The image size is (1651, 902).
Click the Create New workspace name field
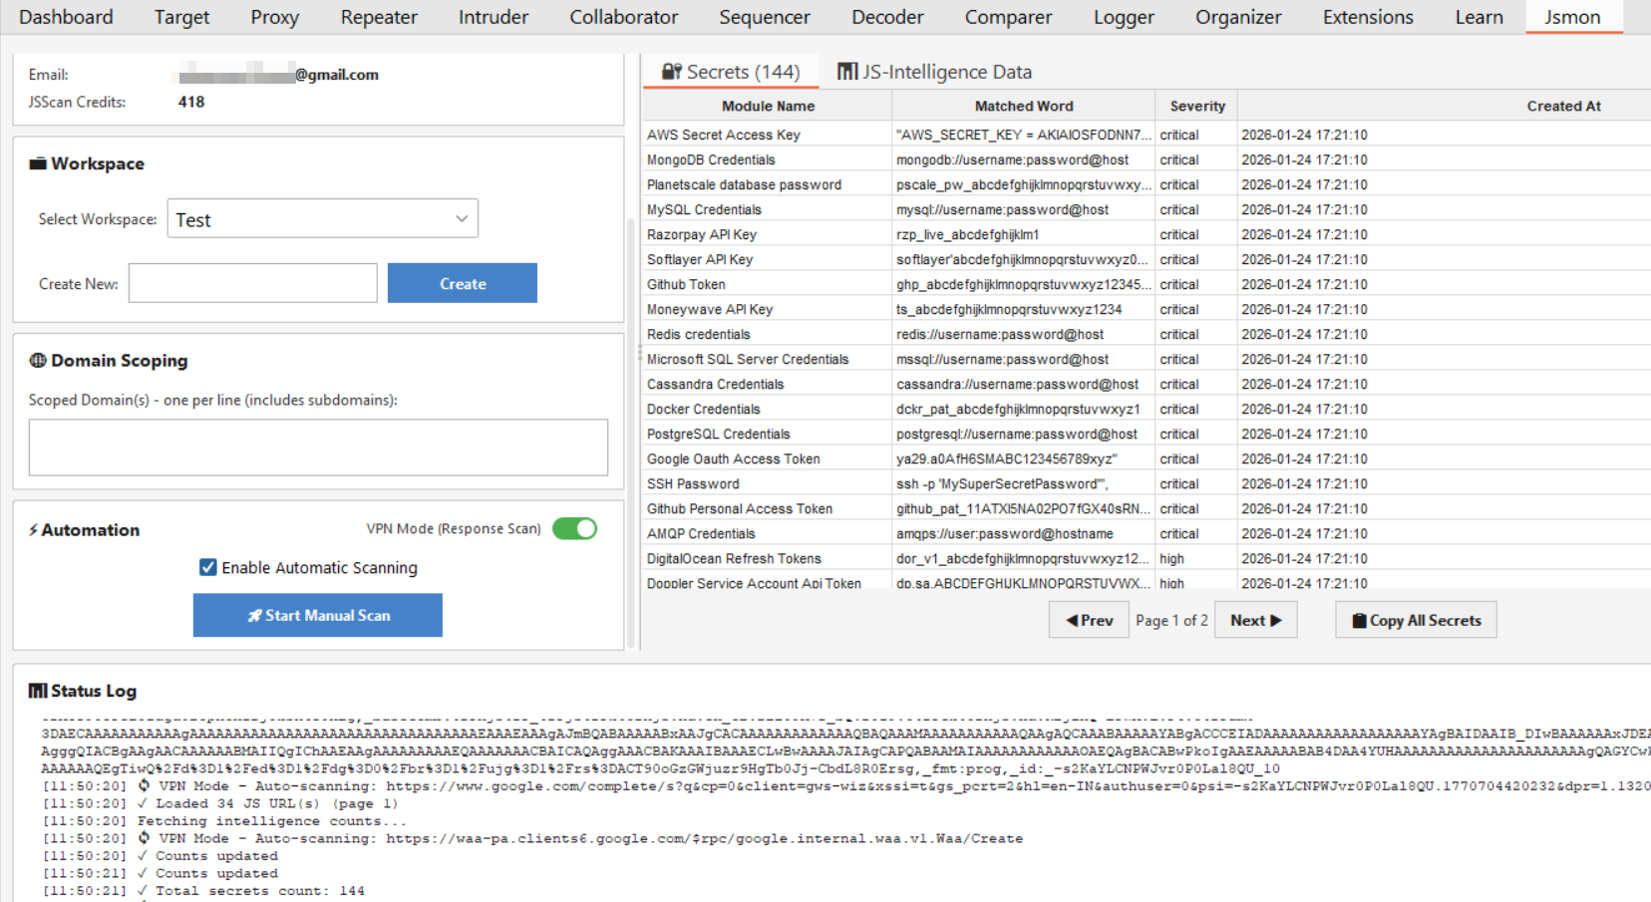click(x=253, y=283)
